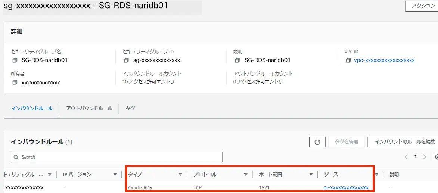The width and height of the screenshot is (438, 193).
Task: Copy the security group ID value
Action: click(x=126, y=60)
